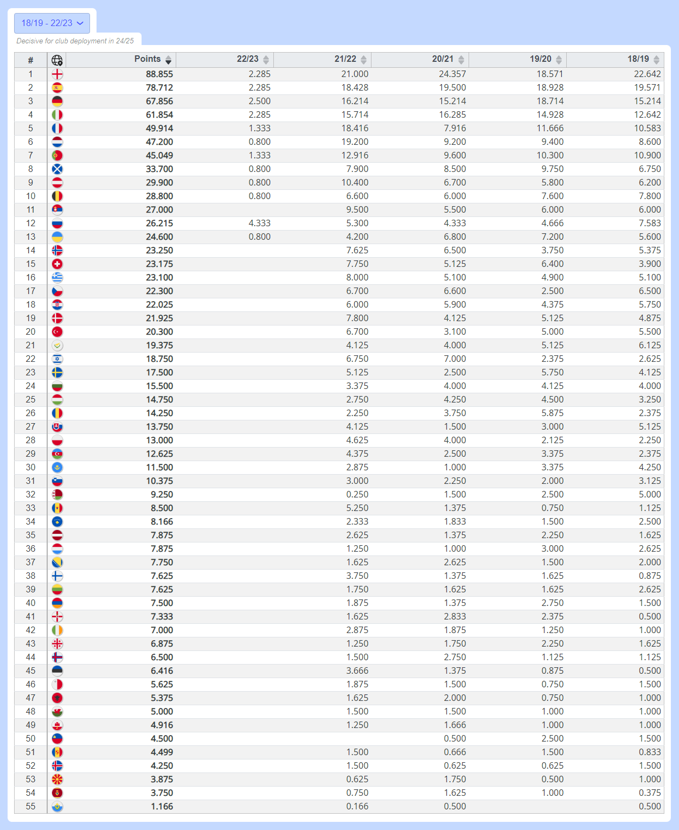Click the globe country column header icon

(x=57, y=60)
